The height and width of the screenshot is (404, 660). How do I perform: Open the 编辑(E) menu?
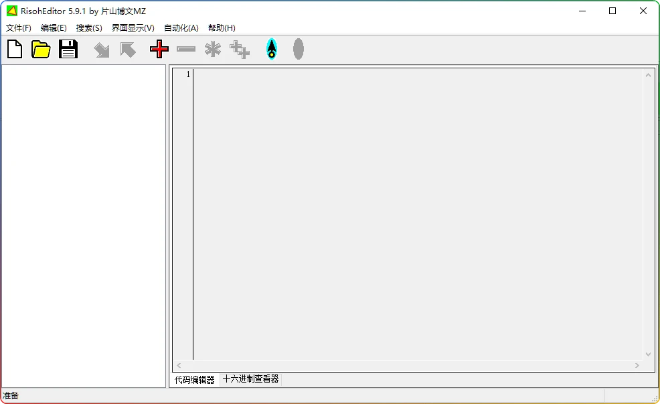click(x=54, y=28)
